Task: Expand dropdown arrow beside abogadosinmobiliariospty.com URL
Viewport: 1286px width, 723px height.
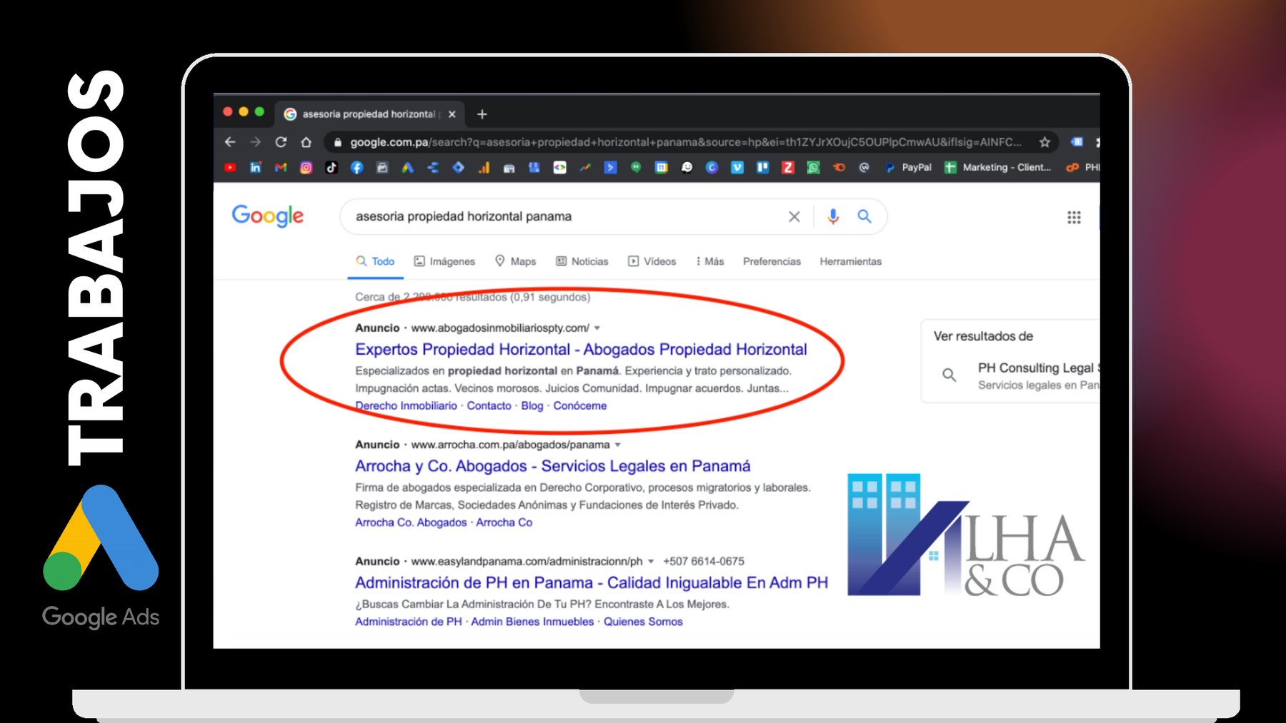Action: pyautogui.click(x=597, y=328)
